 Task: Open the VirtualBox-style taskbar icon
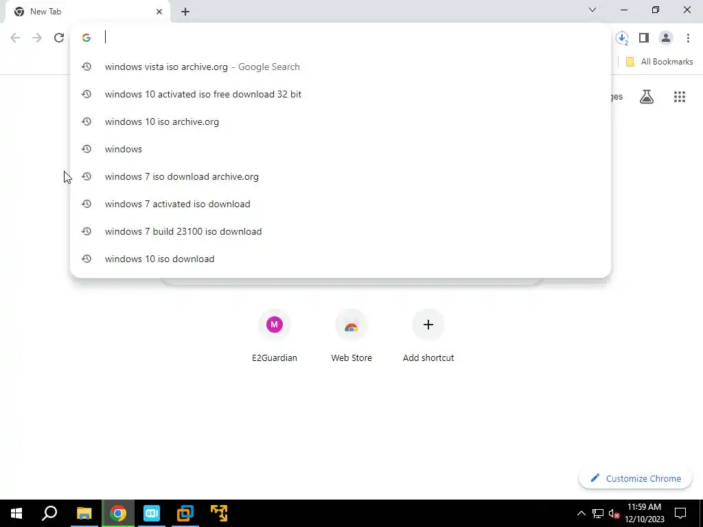[185, 513]
